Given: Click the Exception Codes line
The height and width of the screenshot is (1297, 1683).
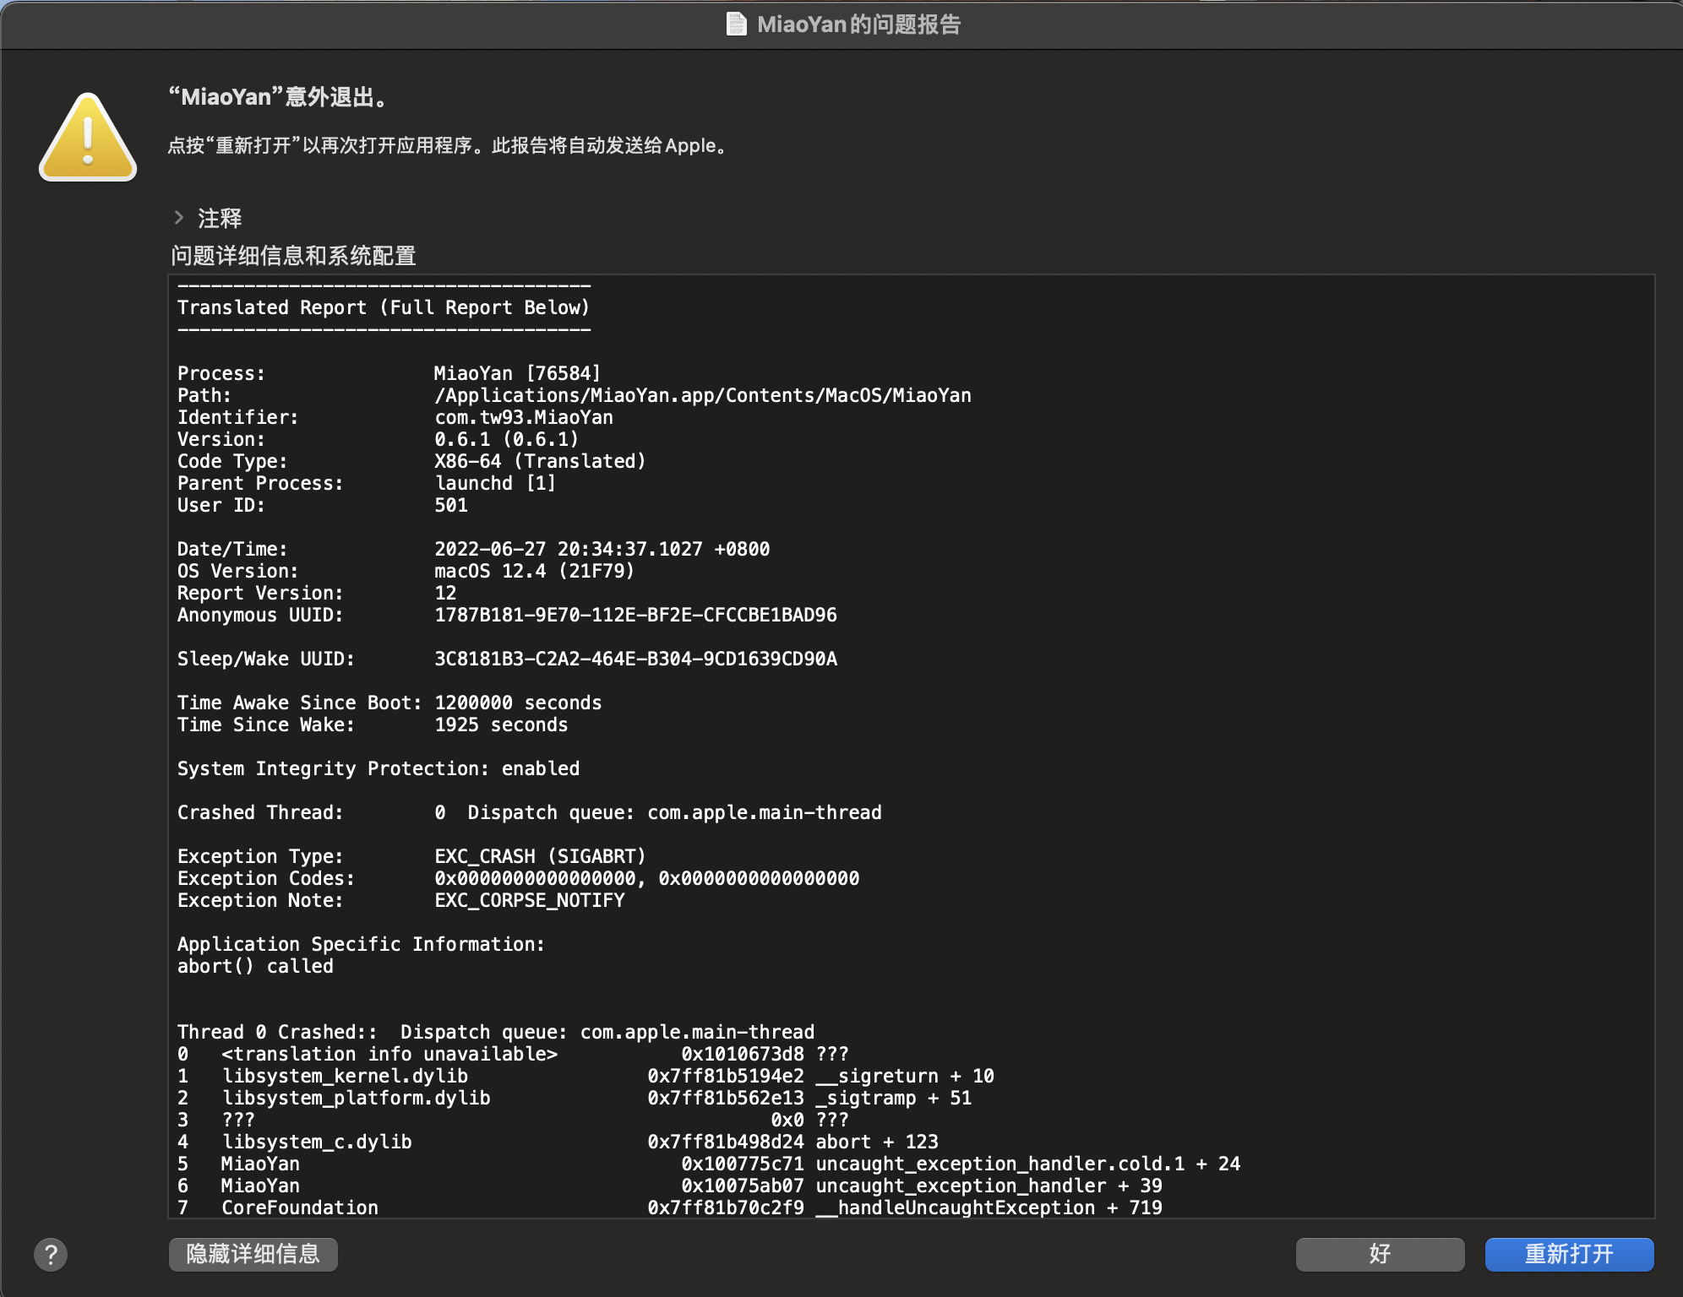Looking at the screenshot, I should 518,878.
